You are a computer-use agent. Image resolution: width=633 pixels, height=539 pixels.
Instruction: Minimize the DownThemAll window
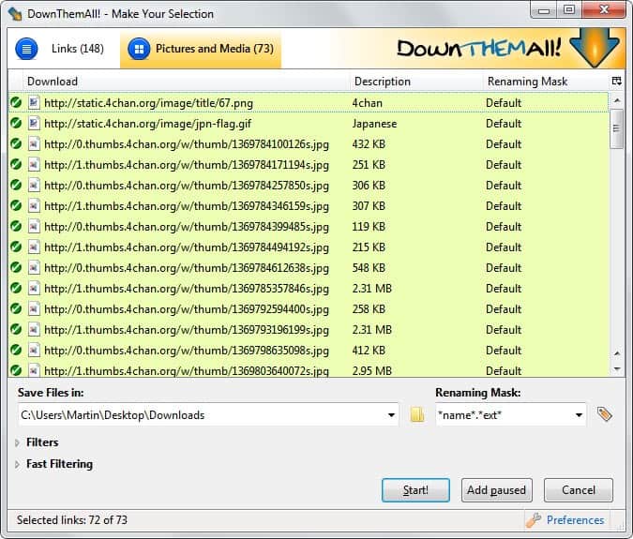coord(544,9)
